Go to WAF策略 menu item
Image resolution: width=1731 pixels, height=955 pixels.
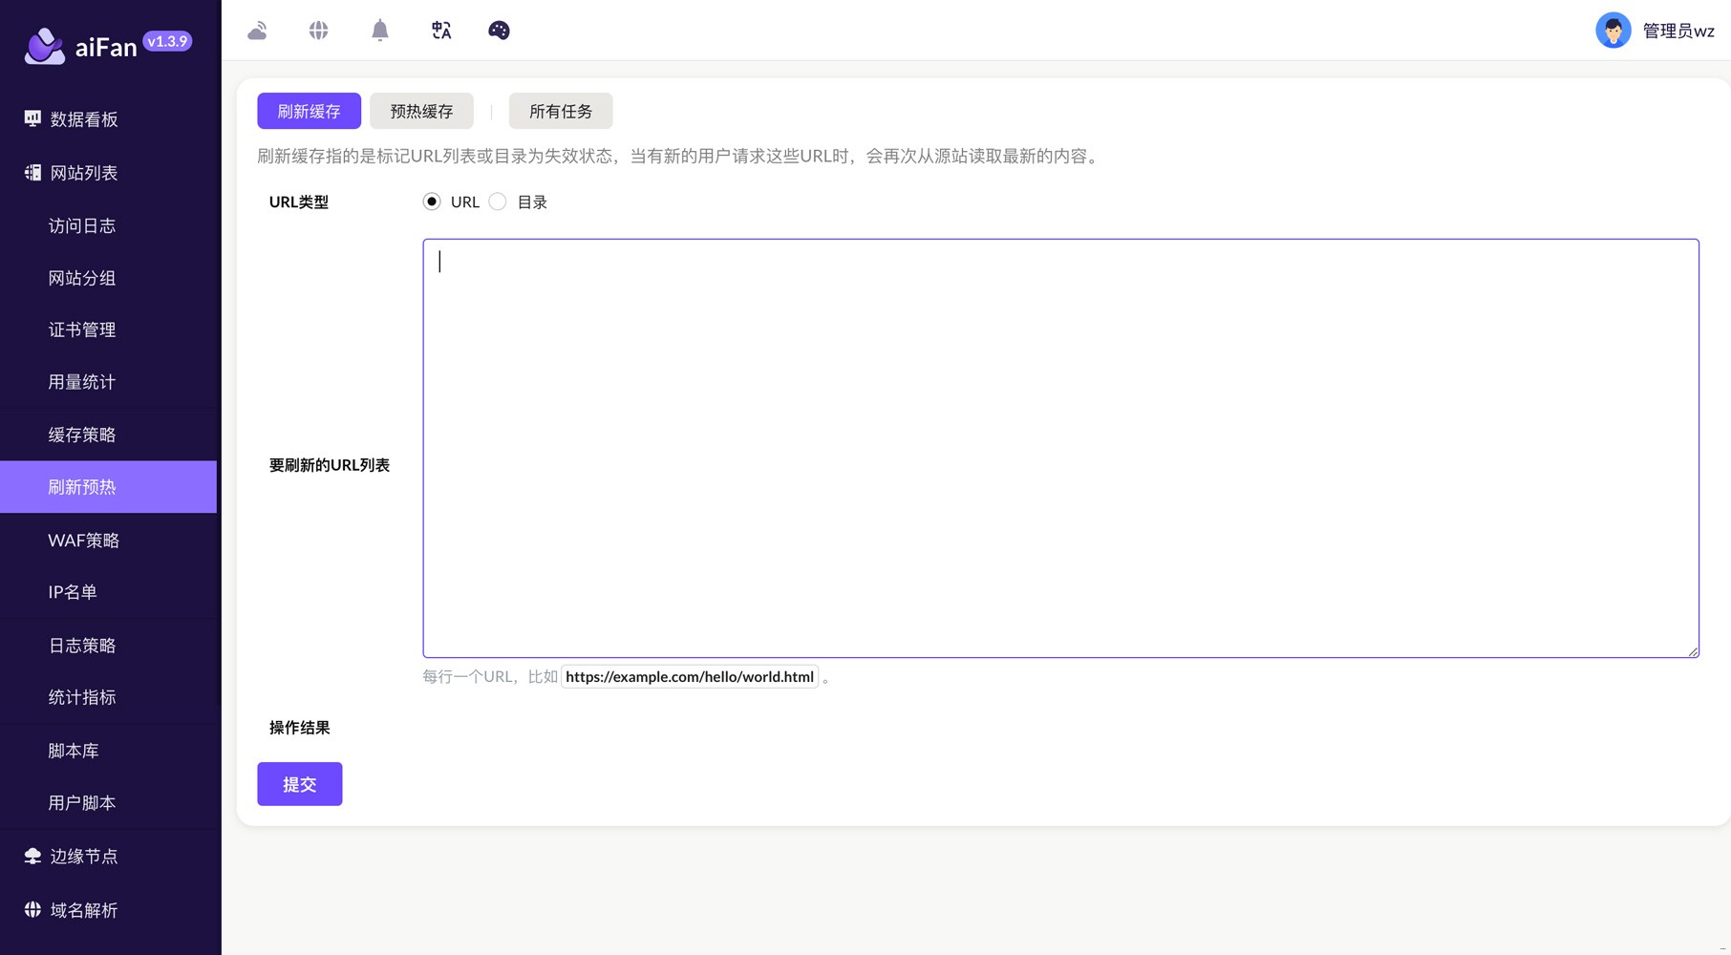click(84, 541)
